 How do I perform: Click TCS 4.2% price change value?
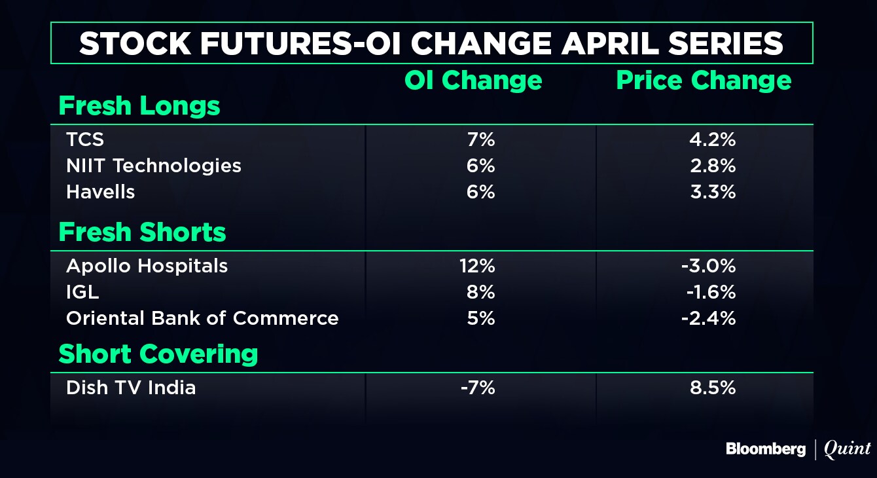coord(712,139)
